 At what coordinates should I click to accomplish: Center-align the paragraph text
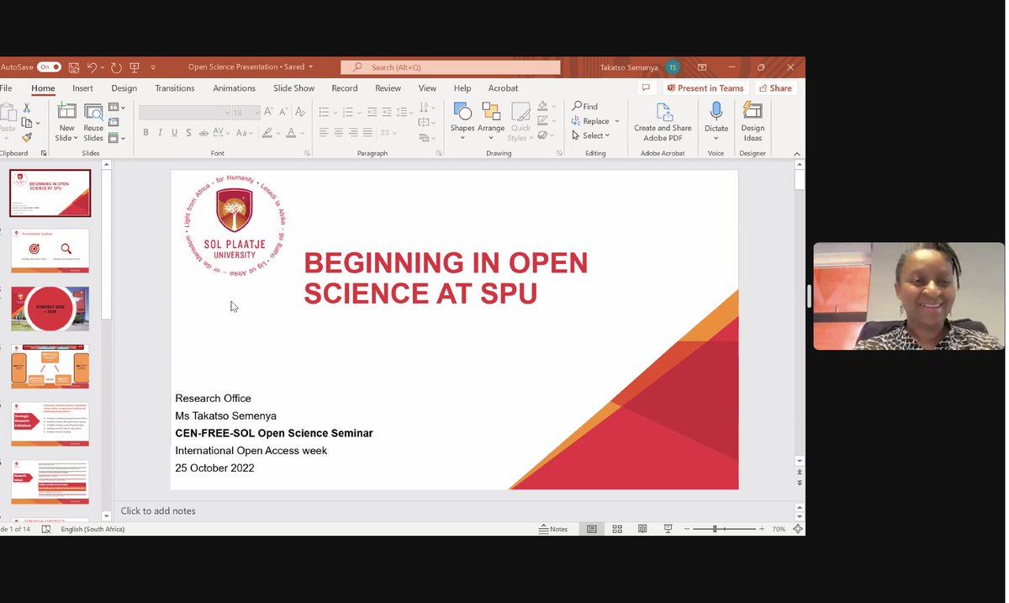pyautogui.click(x=338, y=133)
